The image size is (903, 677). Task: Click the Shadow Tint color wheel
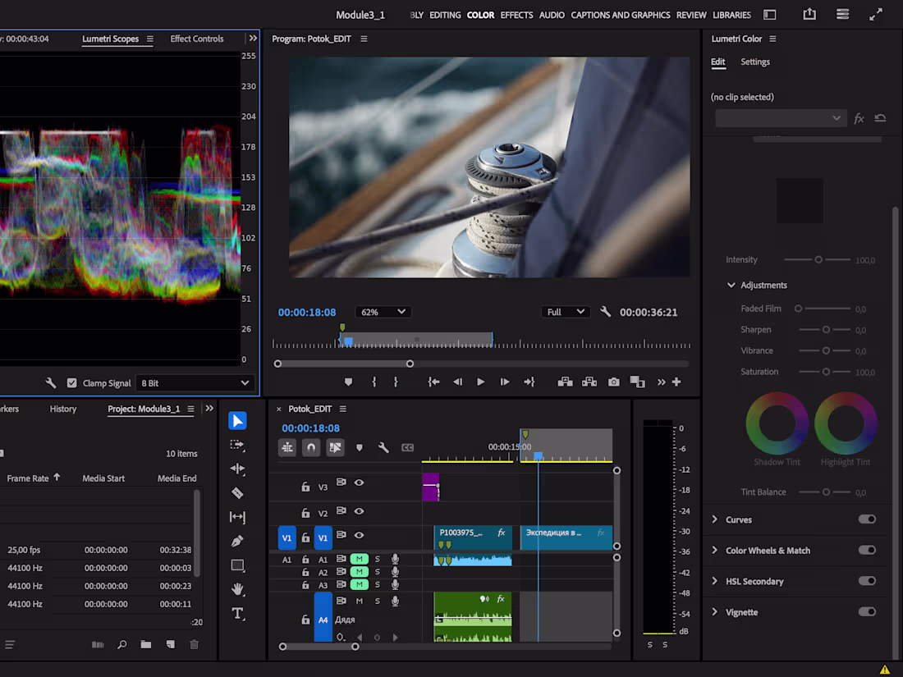777,424
